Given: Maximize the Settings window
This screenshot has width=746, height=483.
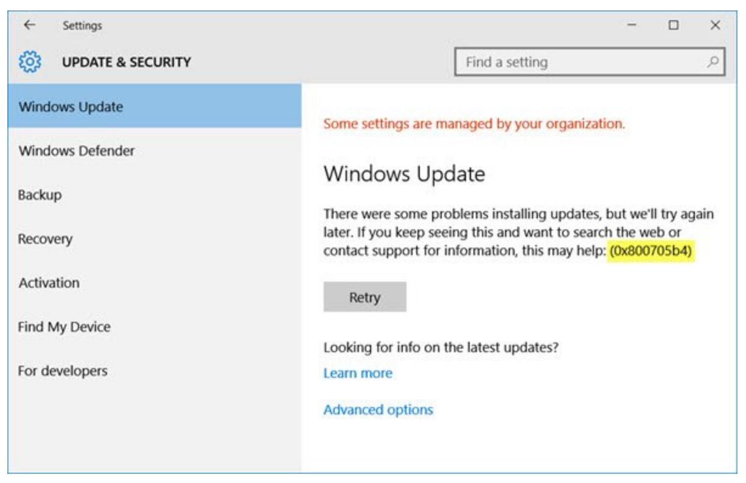Looking at the screenshot, I should tap(674, 26).
